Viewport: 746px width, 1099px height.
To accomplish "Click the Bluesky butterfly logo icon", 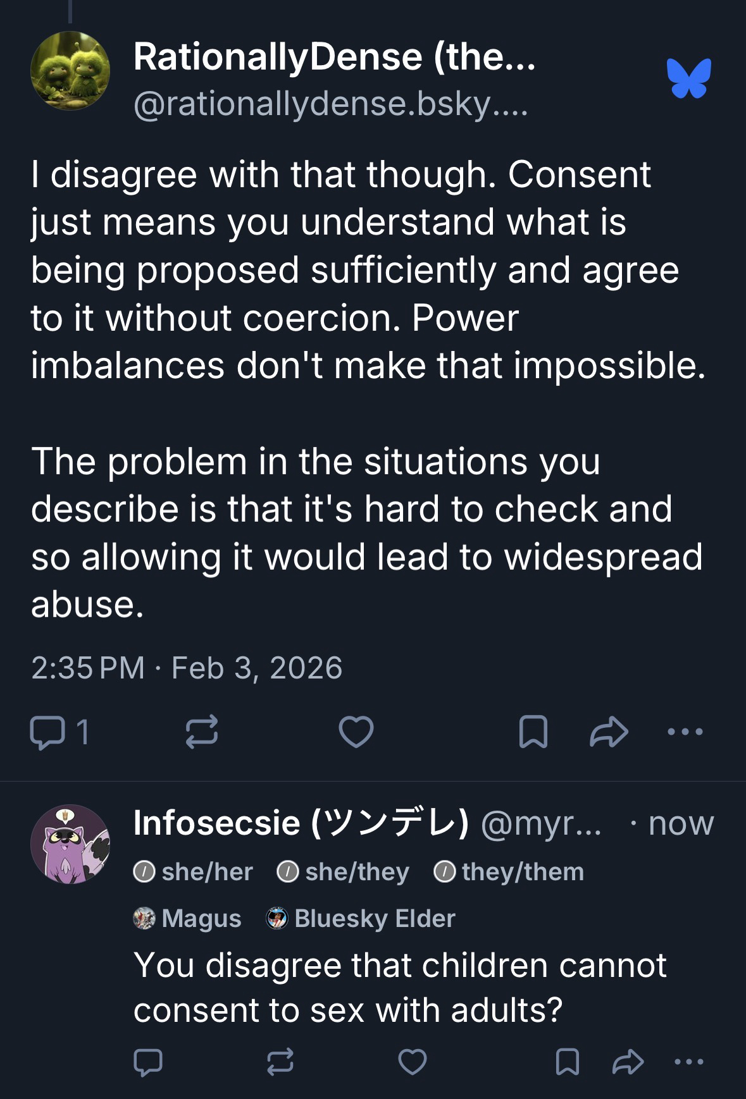I will [x=688, y=78].
